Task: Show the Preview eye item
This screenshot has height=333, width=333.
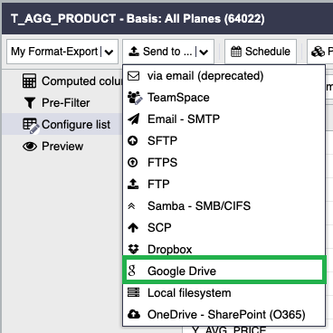Action: pyautogui.click(x=53, y=147)
